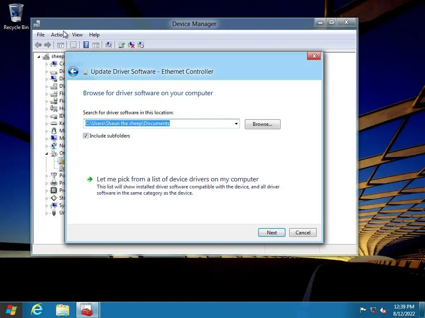Open the View menu in Device Manager
The image size is (425, 318).
tap(77, 35)
